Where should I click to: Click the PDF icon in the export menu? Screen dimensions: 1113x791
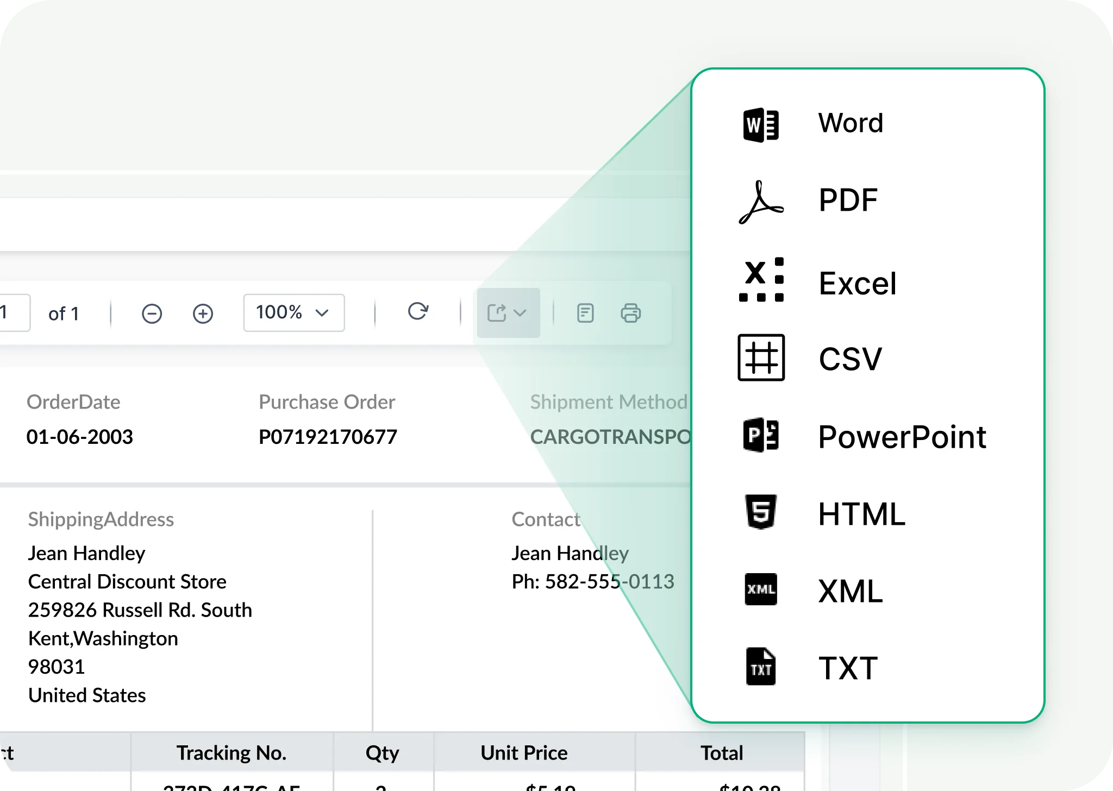click(761, 200)
